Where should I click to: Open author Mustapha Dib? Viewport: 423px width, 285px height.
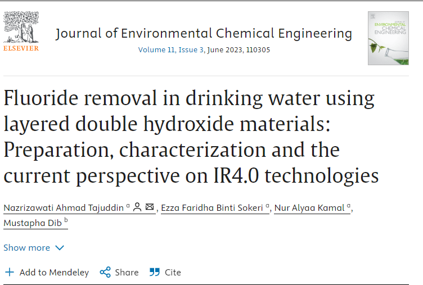click(x=33, y=223)
